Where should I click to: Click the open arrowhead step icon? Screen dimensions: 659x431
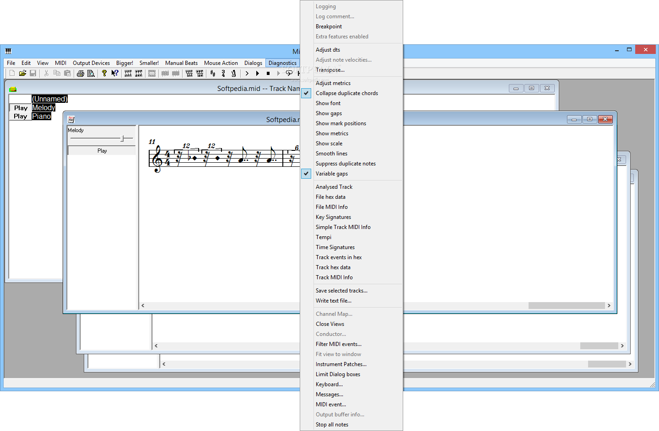(247, 73)
